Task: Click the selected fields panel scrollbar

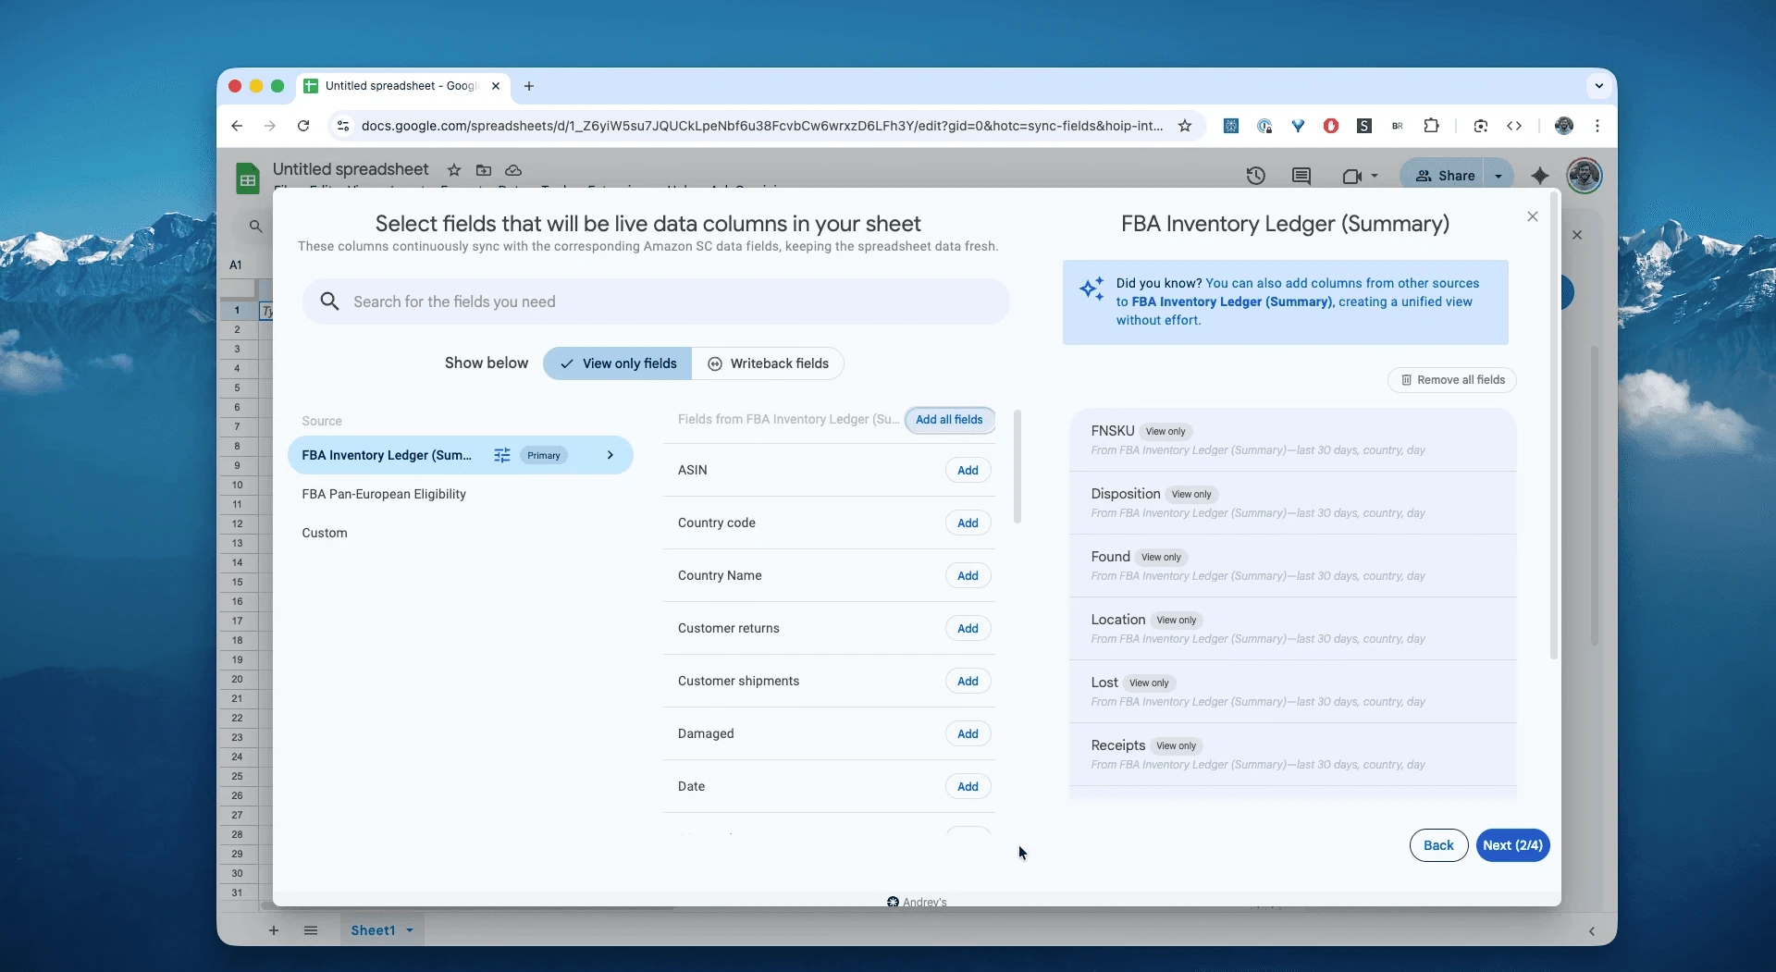Action: coord(1554,425)
